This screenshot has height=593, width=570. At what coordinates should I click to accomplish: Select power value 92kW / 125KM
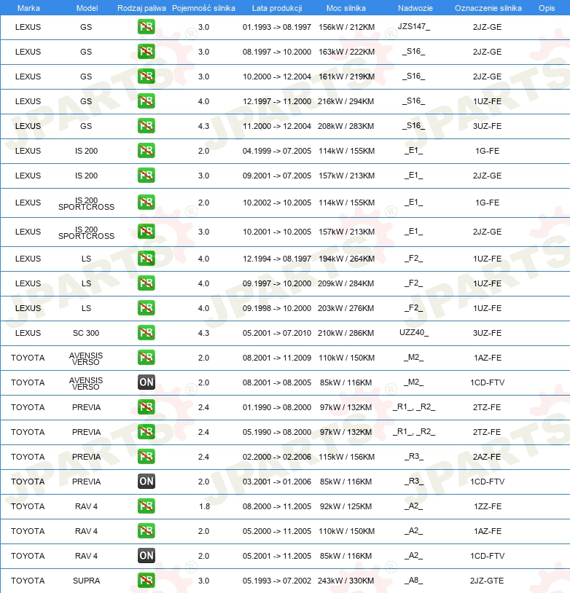[x=345, y=506]
